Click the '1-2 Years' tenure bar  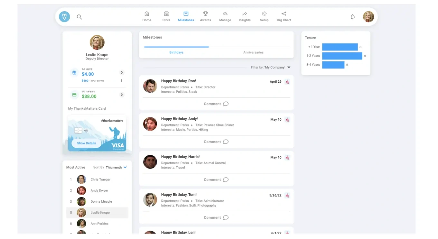click(x=342, y=56)
